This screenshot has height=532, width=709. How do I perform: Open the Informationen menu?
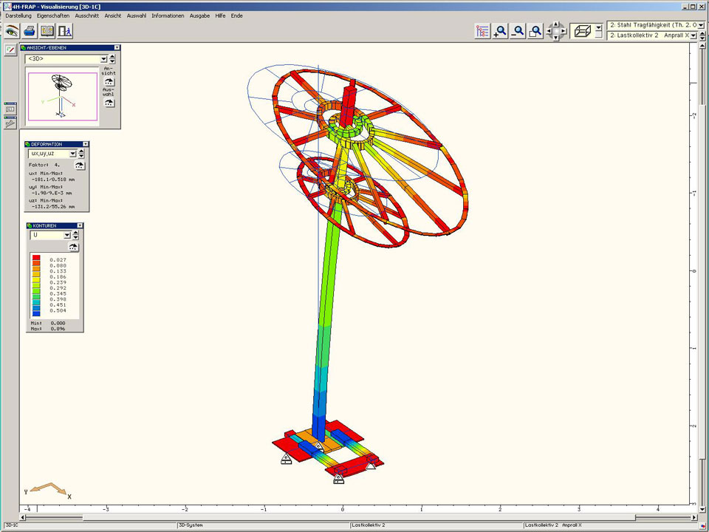point(168,16)
